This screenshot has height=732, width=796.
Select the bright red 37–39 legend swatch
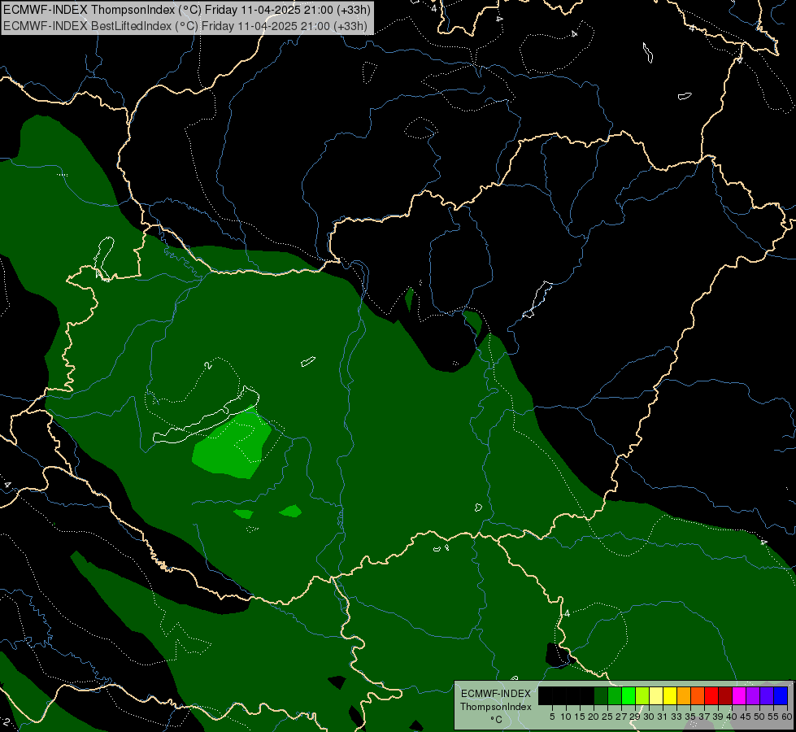[711, 695]
